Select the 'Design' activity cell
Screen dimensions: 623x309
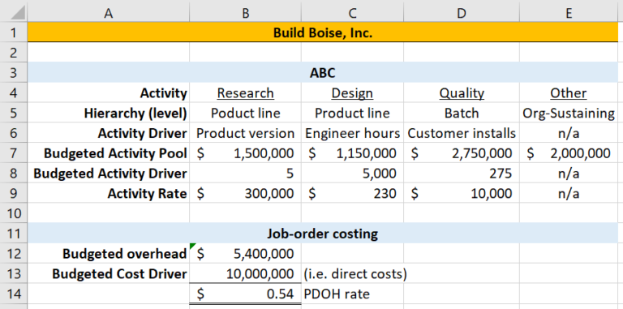pyautogui.click(x=352, y=93)
